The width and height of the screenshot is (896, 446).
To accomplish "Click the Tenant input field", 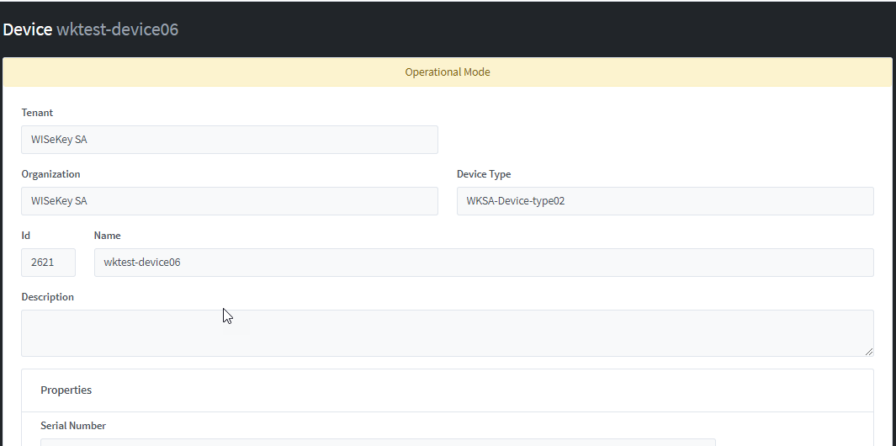I will pos(229,140).
